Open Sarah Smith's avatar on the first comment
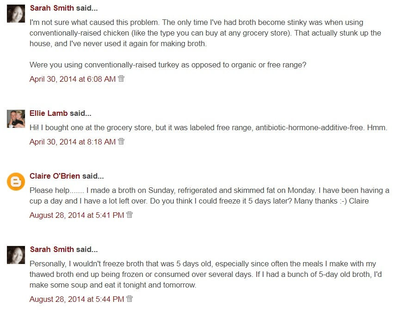 click(x=16, y=13)
